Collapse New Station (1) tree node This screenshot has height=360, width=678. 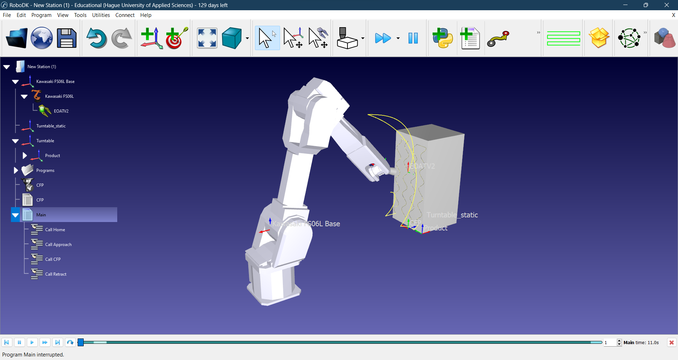[7, 67]
